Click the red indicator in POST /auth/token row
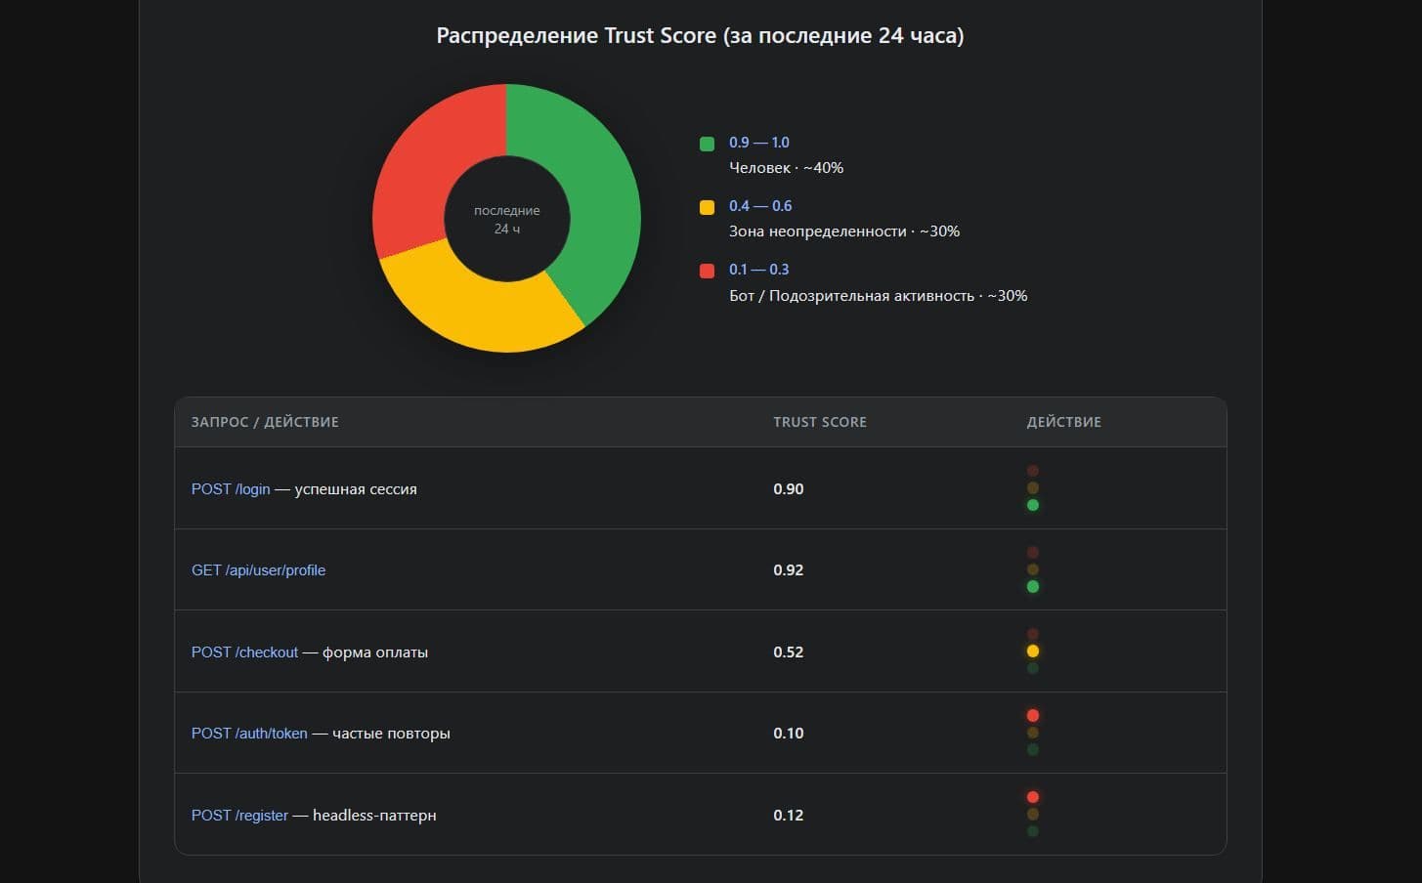 click(x=1032, y=716)
